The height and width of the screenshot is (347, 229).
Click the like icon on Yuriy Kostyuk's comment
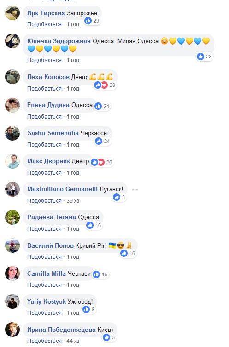[86, 309]
